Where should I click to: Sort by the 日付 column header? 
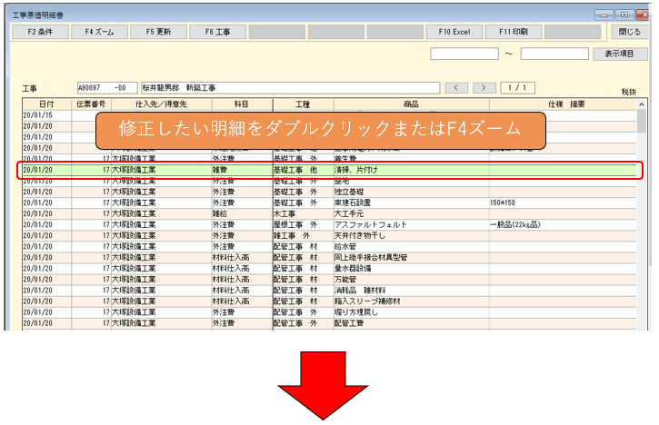coord(47,104)
